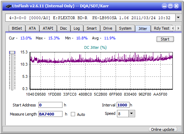Image resolution: width=184 pixels, height=134 pixels.
Task: Click the x-axis label AA5F00
Action: pyautogui.click(x=160, y=94)
